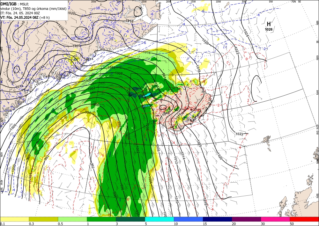Select the "(+8 h)" forecast offset text
Screen dimensions: 319x226
tap(45, 18)
